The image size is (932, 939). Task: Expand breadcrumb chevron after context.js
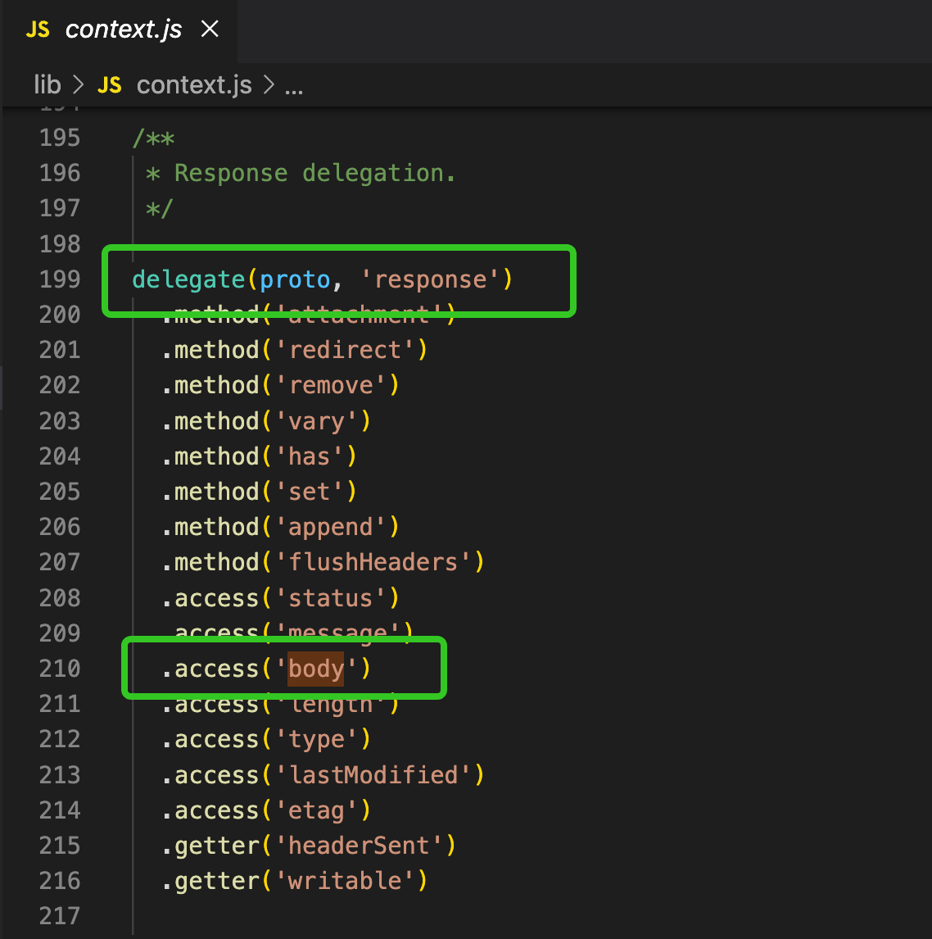tap(268, 84)
